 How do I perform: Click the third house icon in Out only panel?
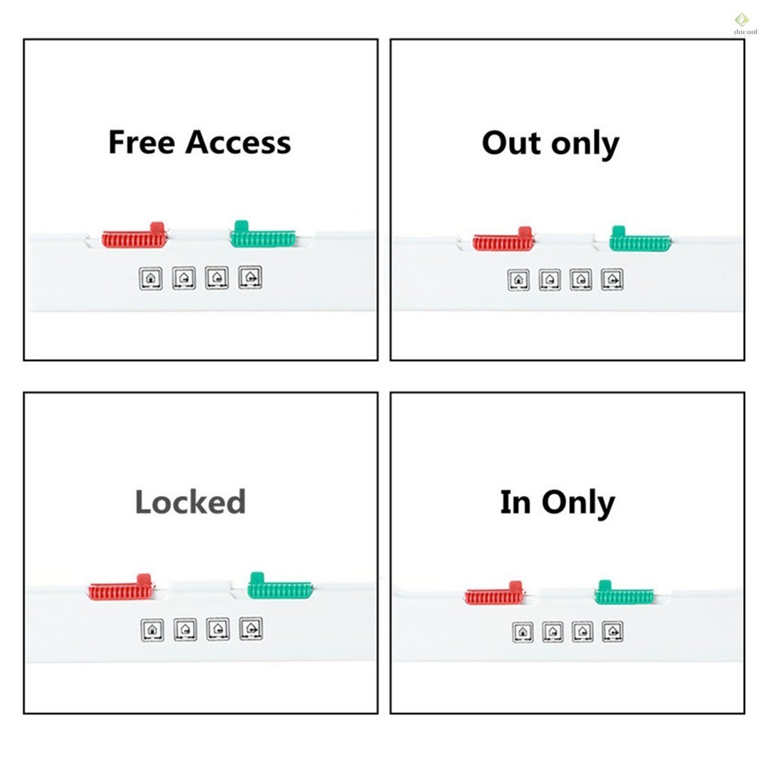pos(581,281)
